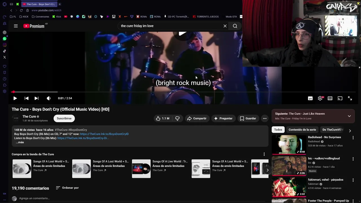
Task: Open The Cure channel name link
Action: click(x=29, y=116)
